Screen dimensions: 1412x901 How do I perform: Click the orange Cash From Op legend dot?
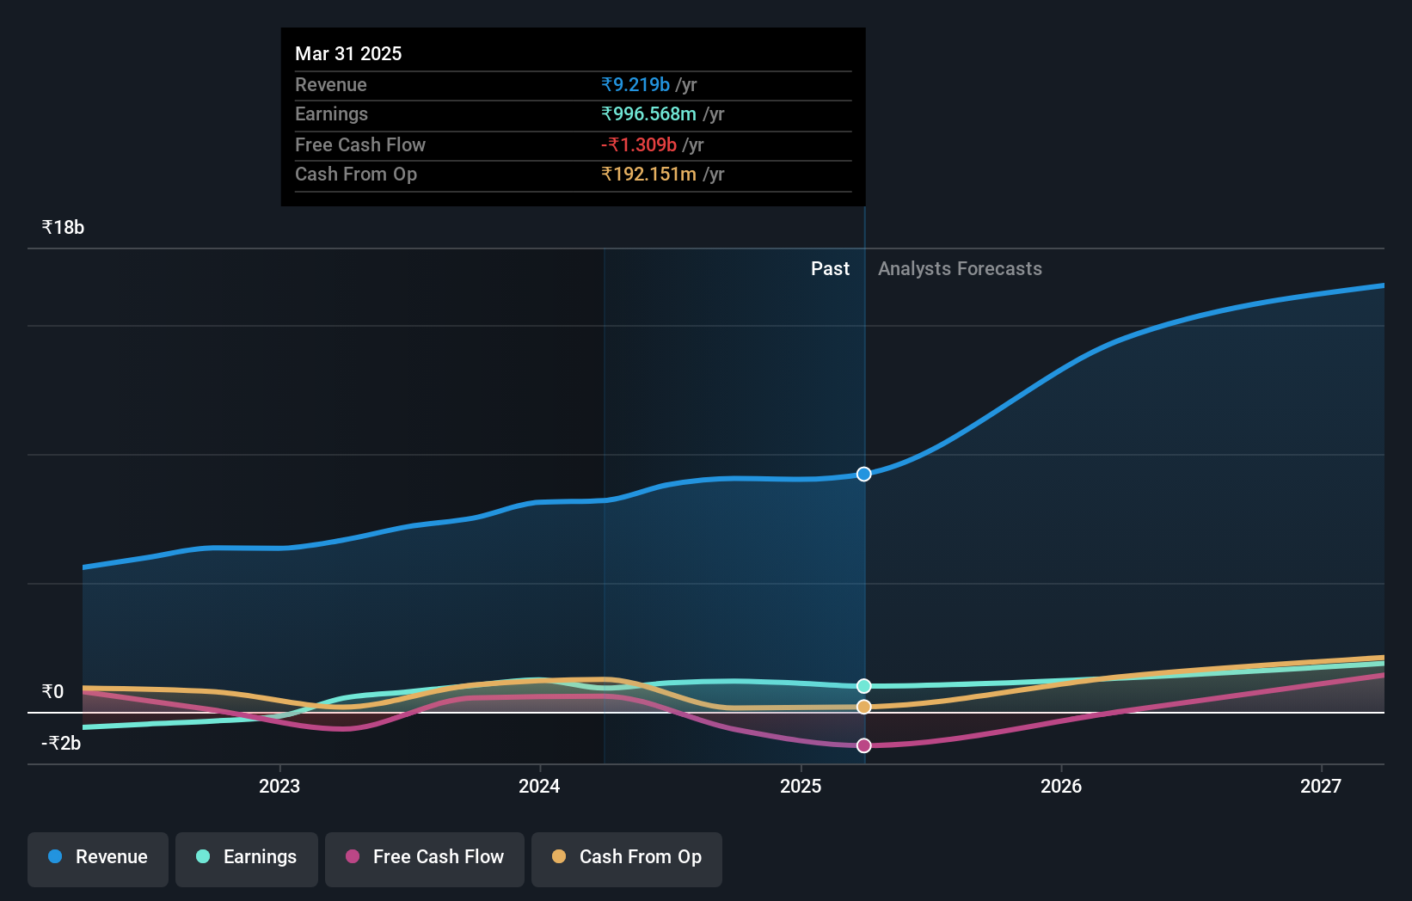pyautogui.click(x=559, y=856)
